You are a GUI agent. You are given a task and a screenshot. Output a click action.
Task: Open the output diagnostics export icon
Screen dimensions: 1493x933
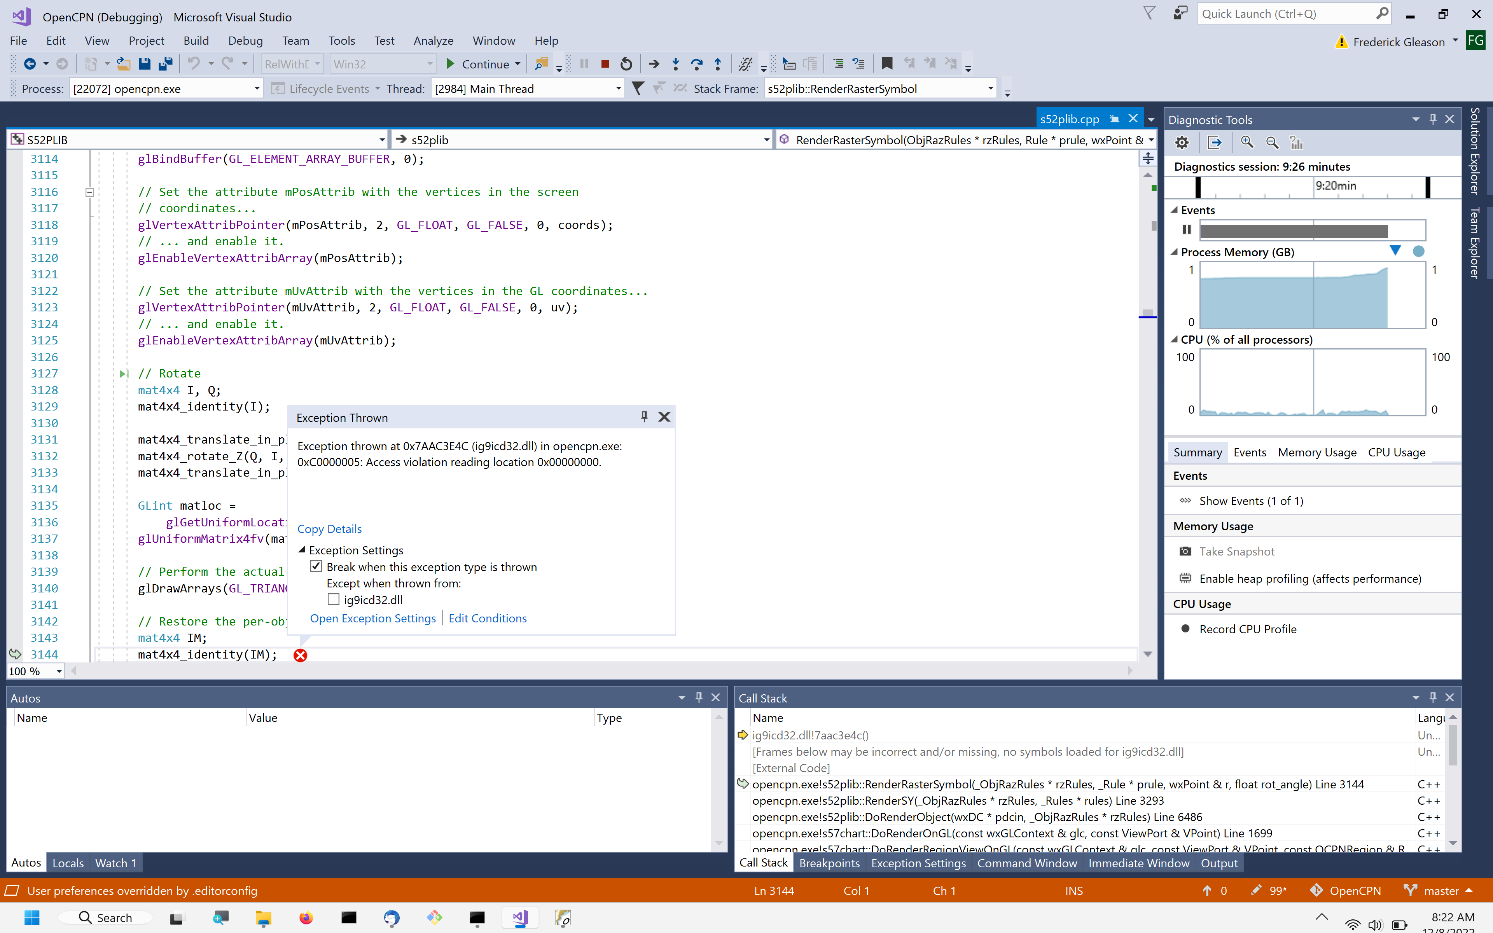click(x=1214, y=143)
